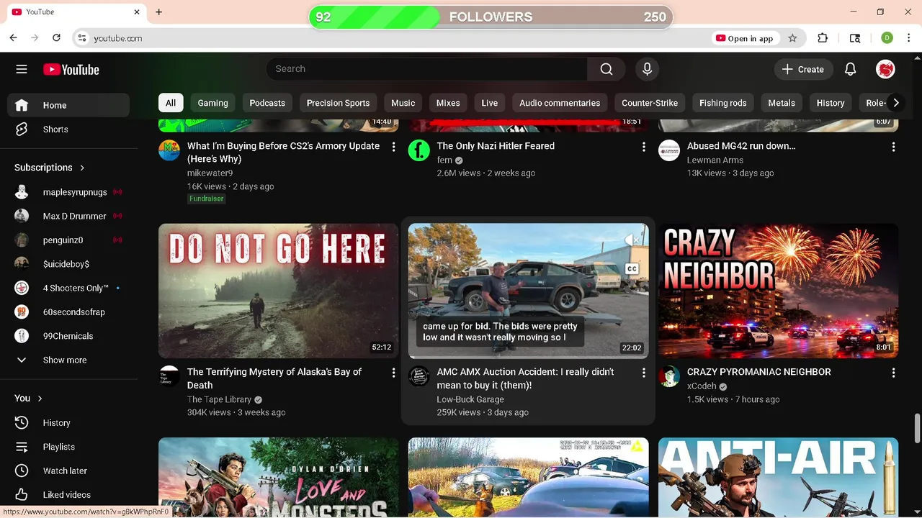922x518 pixels.
Task: Start voice search with microphone icon
Action: click(x=647, y=69)
